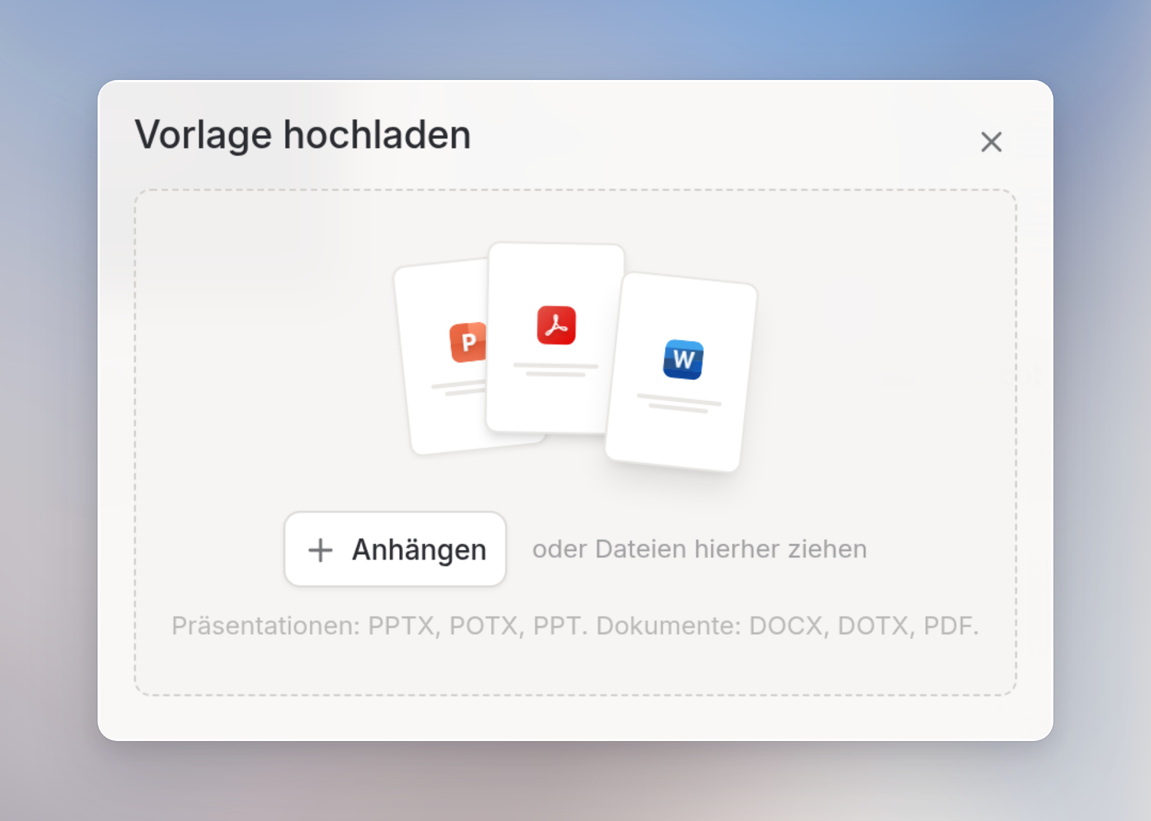The height and width of the screenshot is (821, 1151).
Task: Click the Anhängen button
Action: tap(395, 549)
